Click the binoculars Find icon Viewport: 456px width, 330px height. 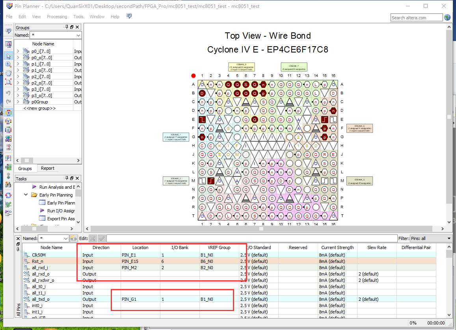(x=8, y=184)
